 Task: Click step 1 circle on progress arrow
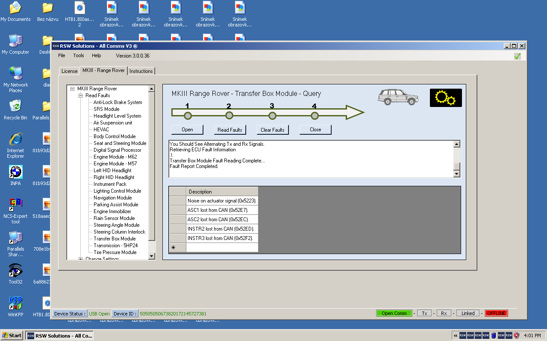[188, 116]
